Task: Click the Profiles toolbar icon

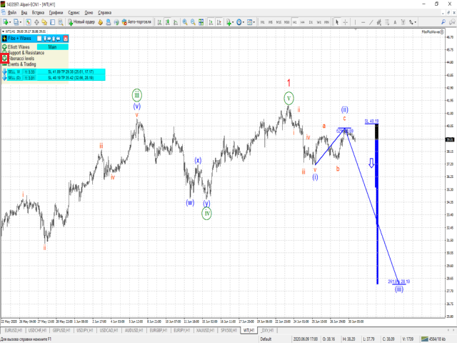Action: pyautogui.click(x=16, y=22)
